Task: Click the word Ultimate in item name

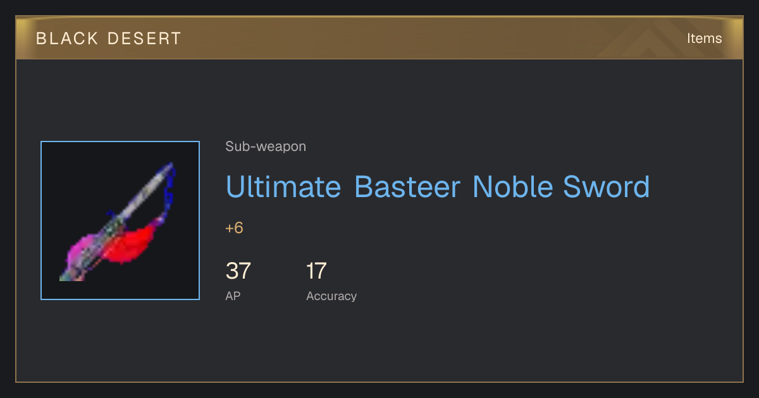Action: coord(283,187)
